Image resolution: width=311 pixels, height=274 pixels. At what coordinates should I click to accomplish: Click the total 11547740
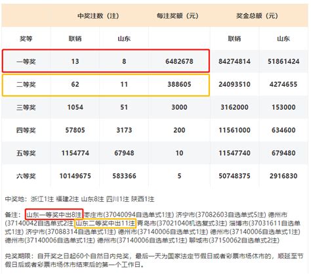[234, 153]
